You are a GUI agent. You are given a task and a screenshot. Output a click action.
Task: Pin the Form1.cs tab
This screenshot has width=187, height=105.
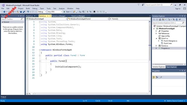point(35,16)
